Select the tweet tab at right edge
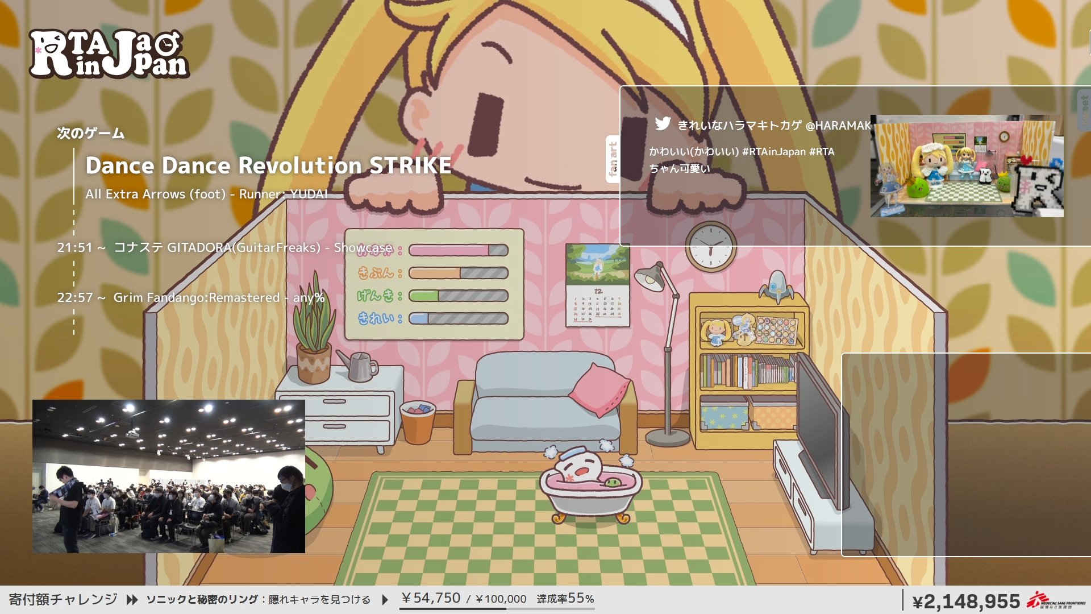Screen dimensions: 1091x614 pos(1084,110)
